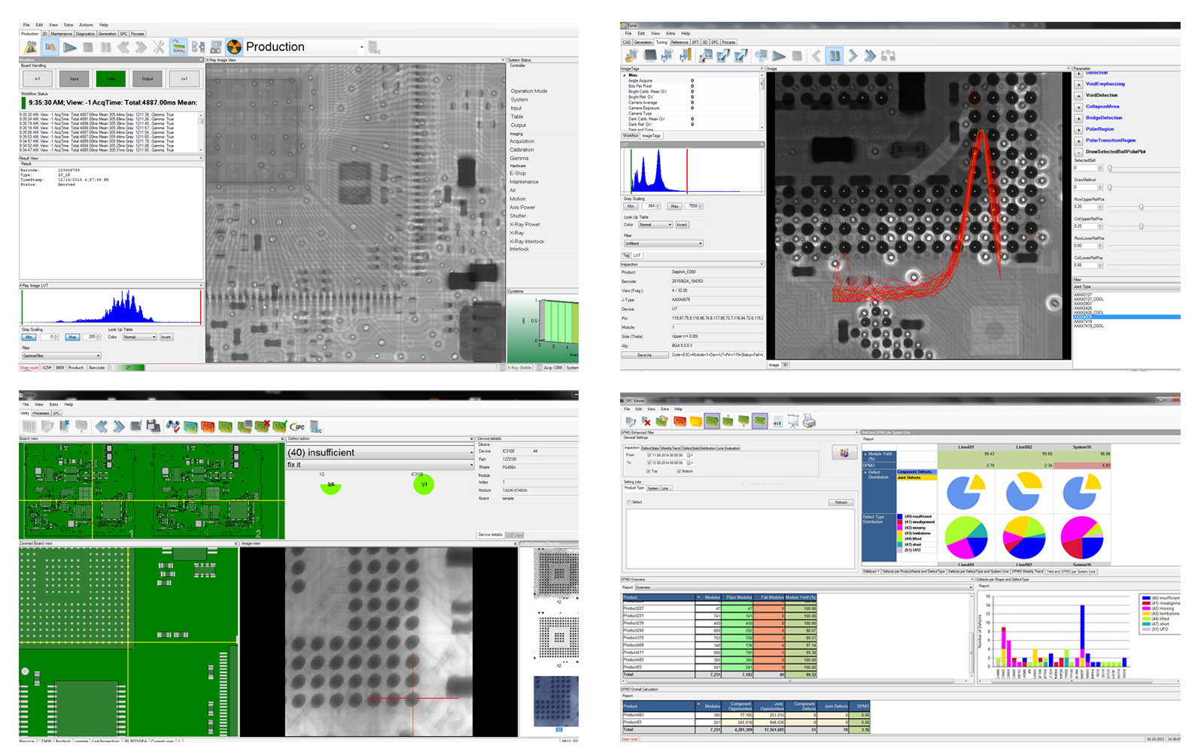Click the IPC icon in Verify toolbar

298,426
